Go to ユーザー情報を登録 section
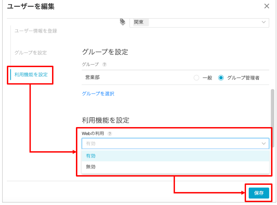Screen dimensions: 277x205 click(x=36, y=31)
